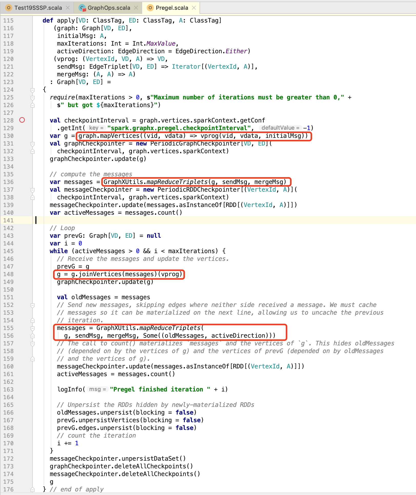Click the fold end marker at line 156

click(x=33, y=336)
